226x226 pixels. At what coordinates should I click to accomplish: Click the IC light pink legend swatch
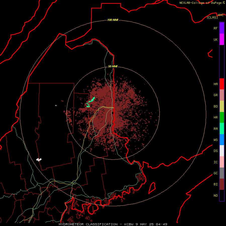[222, 162]
